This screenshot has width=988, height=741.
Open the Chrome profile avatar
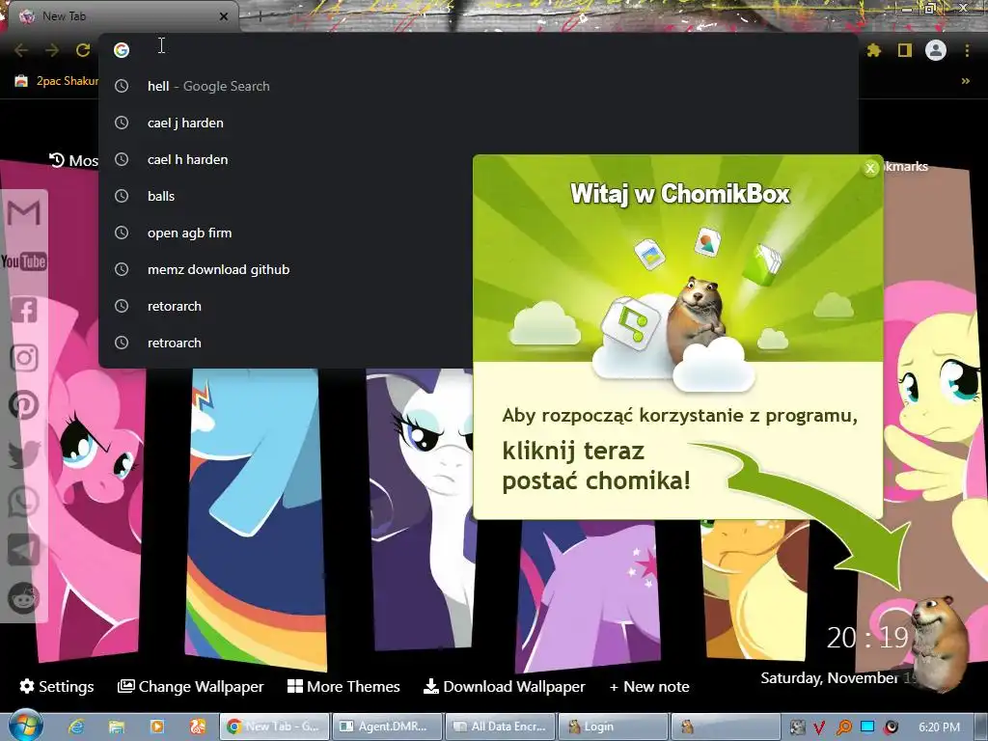click(936, 50)
